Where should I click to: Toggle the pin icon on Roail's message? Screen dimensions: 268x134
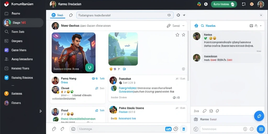tap(97, 111)
